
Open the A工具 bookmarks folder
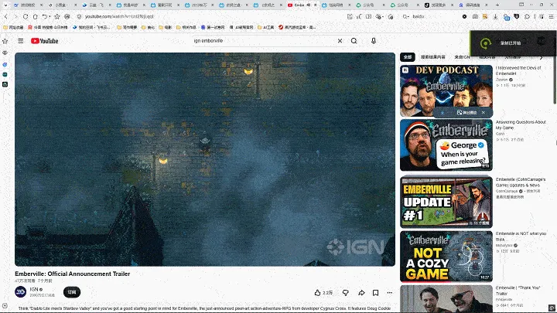pyautogui.click(x=265, y=27)
